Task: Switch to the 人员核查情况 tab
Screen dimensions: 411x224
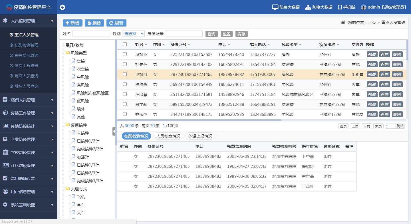Action: coord(168,136)
